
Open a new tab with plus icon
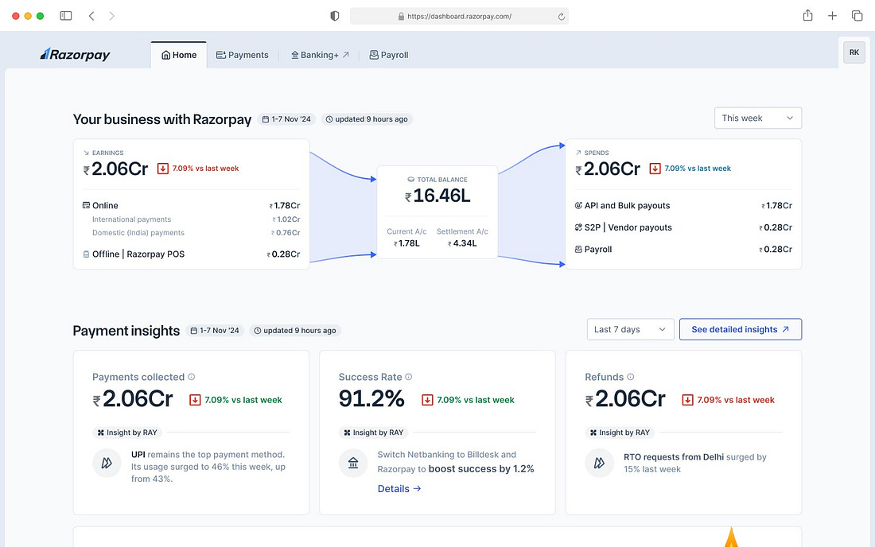pyautogui.click(x=832, y=16)
